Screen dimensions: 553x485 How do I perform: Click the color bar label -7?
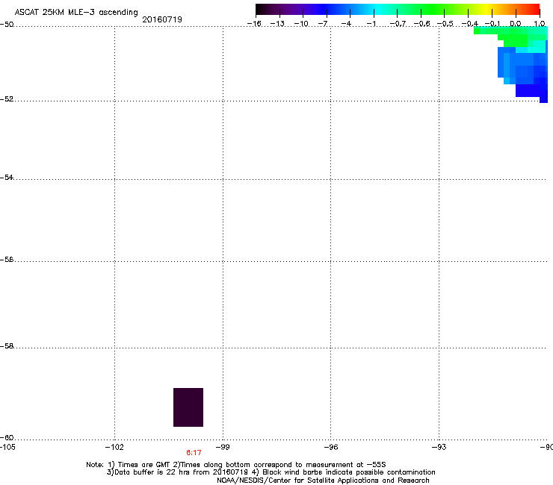click(323, 24)
